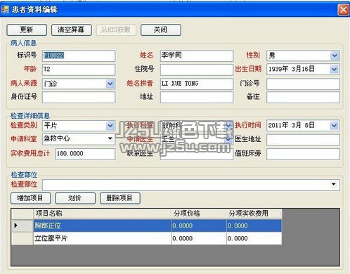Open the 申请科室 dropdown arrow
The image size is (350, 274).
[x=110, y=138]
